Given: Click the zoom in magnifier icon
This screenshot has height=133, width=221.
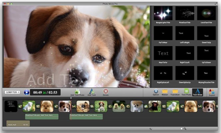Looking at the screenshot, I should tap(185, 129).
